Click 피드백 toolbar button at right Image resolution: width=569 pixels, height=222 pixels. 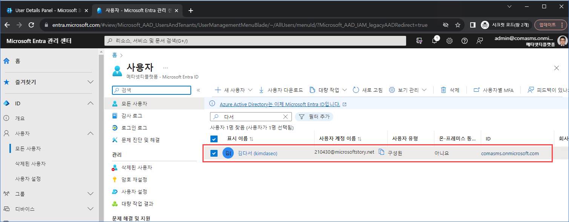pyautogui.click(x=548, y=90)
